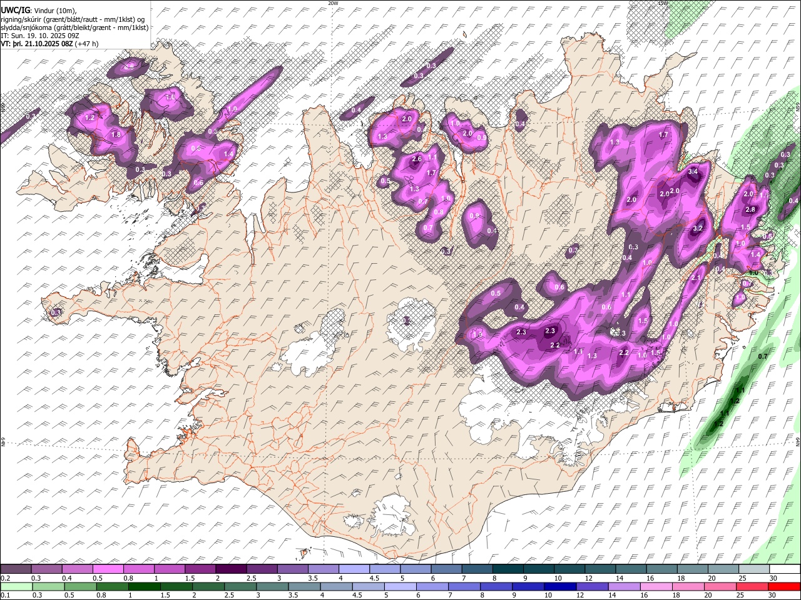Image resolution: width=801 pixels, height=600 pixels.
Task: Click the 2.8 precipitation value near the east coast
Action: 751,209
